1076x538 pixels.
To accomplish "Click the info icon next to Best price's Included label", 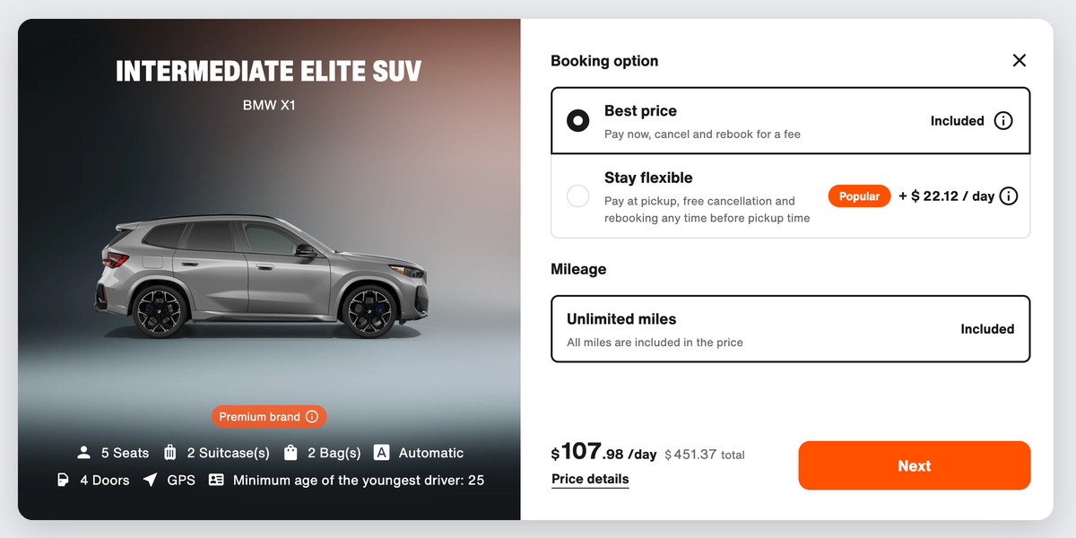I will (1003, 120).
